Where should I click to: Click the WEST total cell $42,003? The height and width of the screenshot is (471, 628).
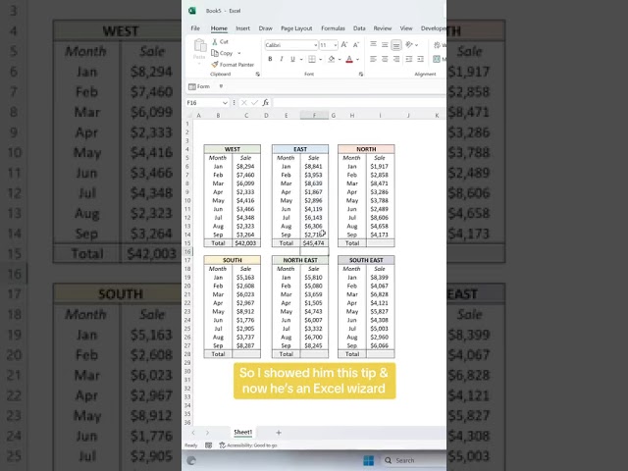tap(246, 243)
